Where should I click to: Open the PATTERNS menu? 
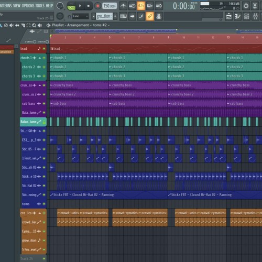[x=6, y=6]
